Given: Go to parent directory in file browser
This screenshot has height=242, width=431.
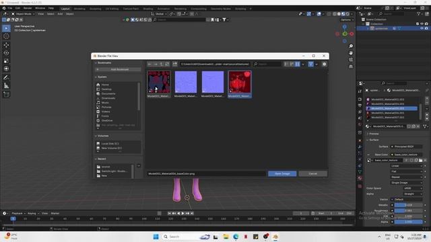Looking at the screenshot, I should pos(162,64).
